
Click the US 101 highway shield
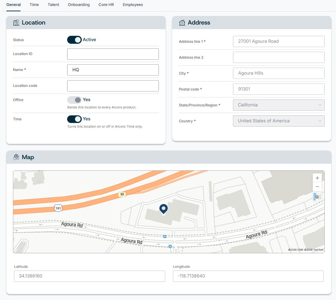(x=58, y=208)
